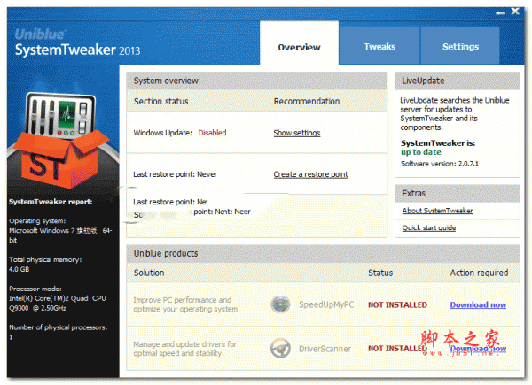Click the 4.0 GB memory value
The width and height of the screenshot is (532, 385).
click(x=19, y=270)
